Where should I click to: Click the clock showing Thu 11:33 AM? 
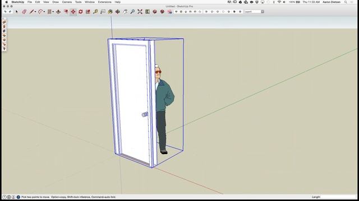click(311, 2)
